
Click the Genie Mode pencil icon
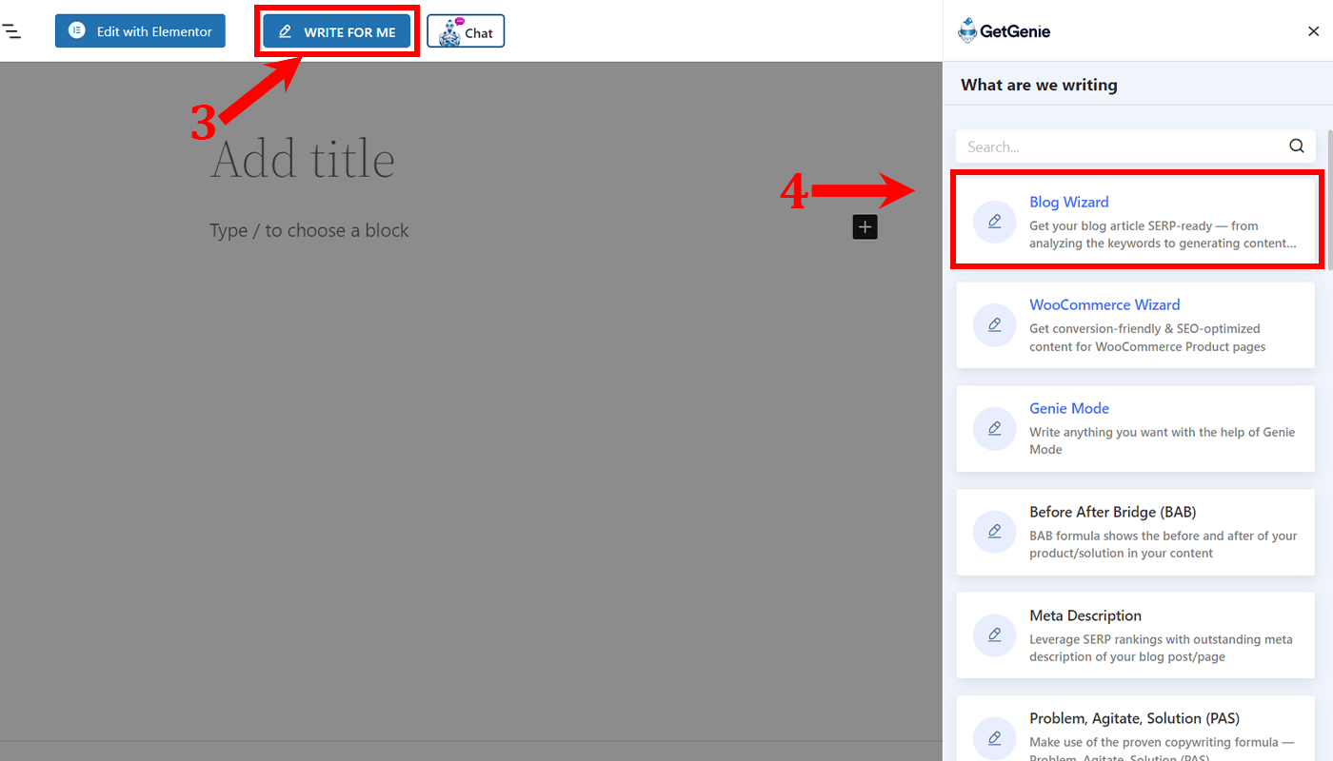point(995,428)
